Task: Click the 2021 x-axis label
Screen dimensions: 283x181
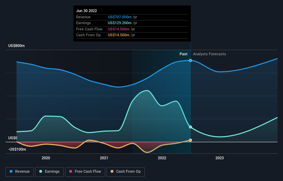Action: tap(104, 158)
